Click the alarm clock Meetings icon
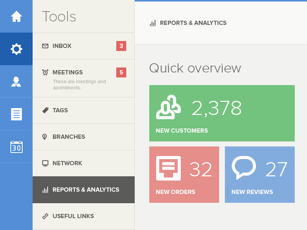Viewport: 307px width, 230px height. click(45, 72)
